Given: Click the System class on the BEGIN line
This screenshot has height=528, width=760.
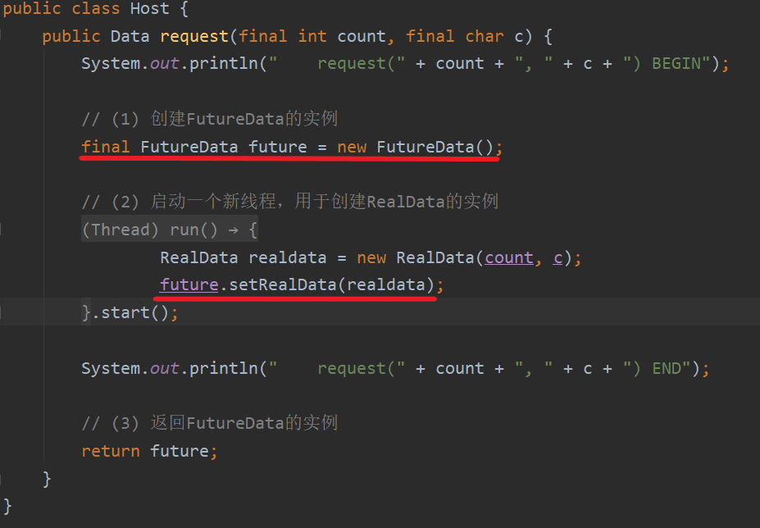Looking at the screenshot, I should click(111, 63).
